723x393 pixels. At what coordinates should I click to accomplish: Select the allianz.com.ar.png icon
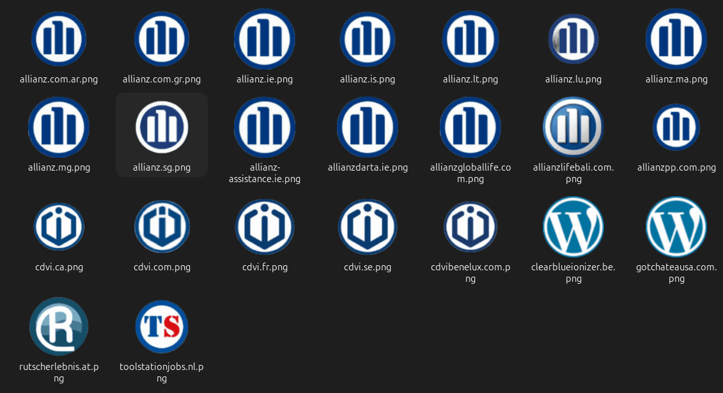59,39
